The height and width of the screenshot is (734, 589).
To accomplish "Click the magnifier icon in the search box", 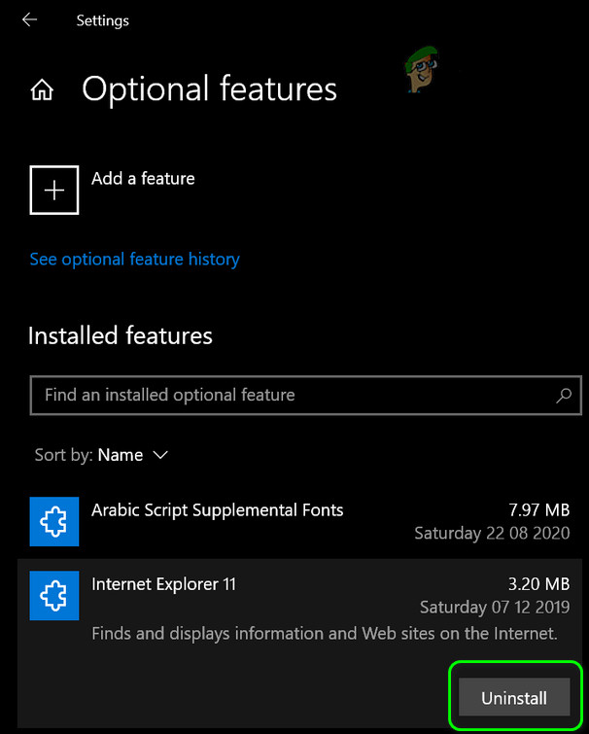I will (x=563, y=396).
